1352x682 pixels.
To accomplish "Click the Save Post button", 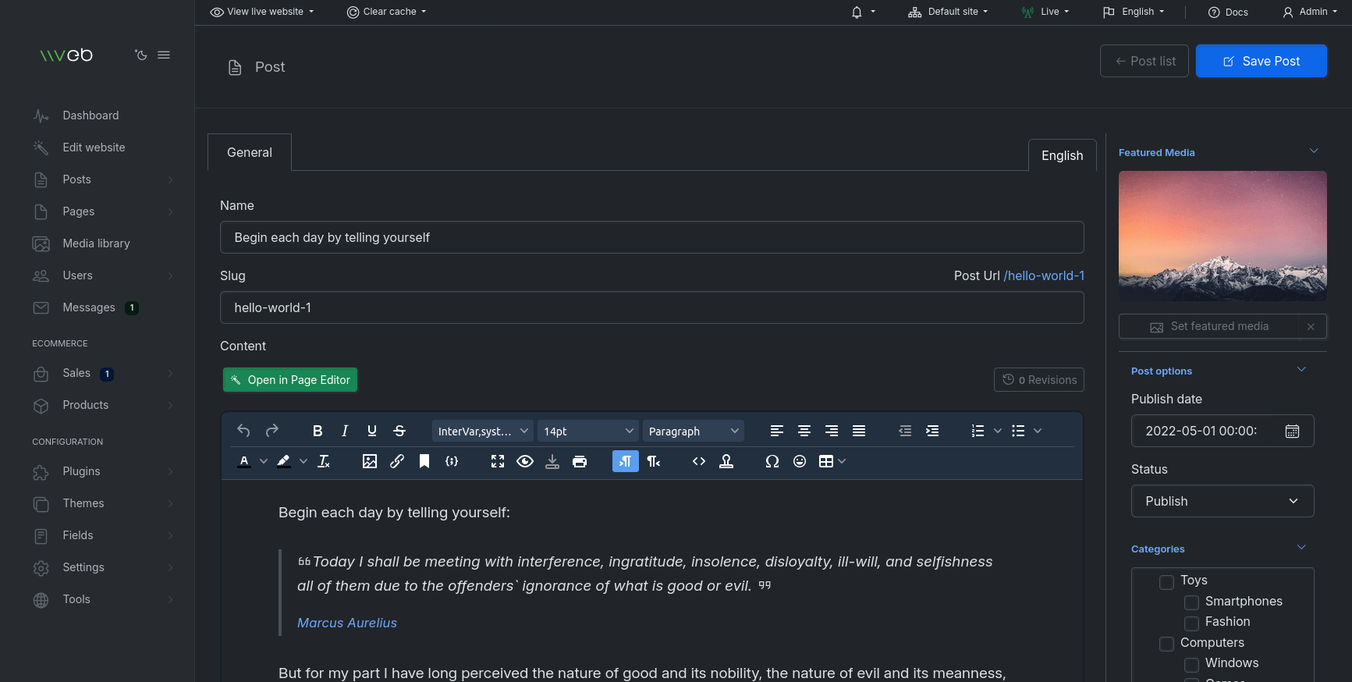I will (1262, 61).
